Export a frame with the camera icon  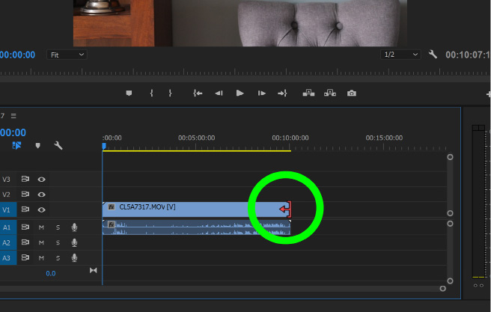[352, 94]
